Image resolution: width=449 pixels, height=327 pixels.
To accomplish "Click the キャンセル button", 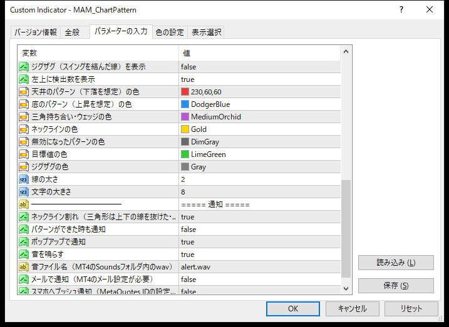I will tap(352, 309).
